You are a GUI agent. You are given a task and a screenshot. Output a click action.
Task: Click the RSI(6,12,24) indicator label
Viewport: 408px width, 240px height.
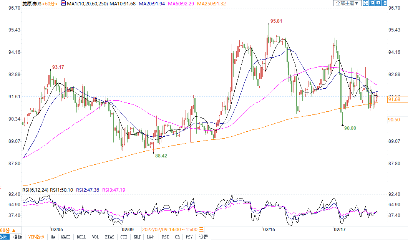[34, 190]
